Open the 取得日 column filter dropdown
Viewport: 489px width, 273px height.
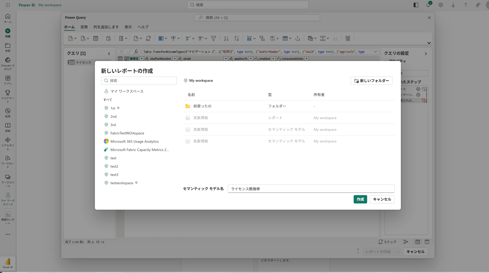142,59
